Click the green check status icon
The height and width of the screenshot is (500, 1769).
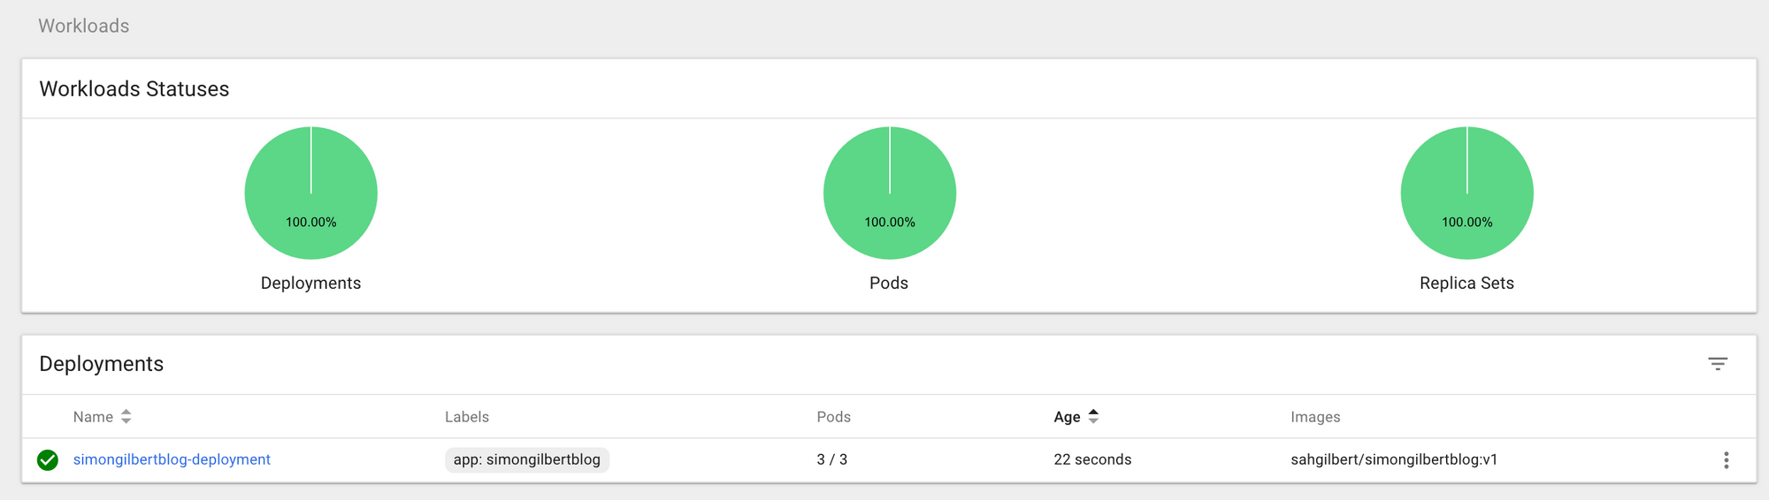(48, 460)
